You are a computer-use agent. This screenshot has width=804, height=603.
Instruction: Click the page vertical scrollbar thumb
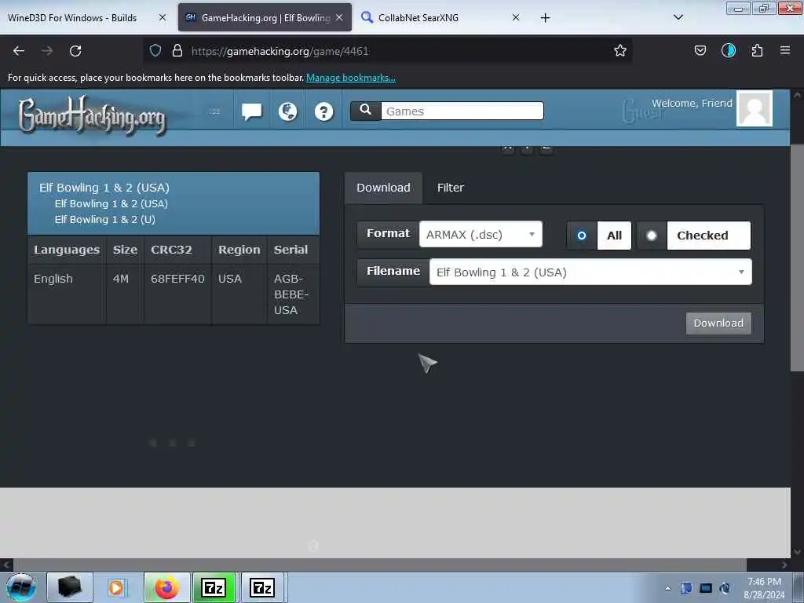click(x=797, y=257)
